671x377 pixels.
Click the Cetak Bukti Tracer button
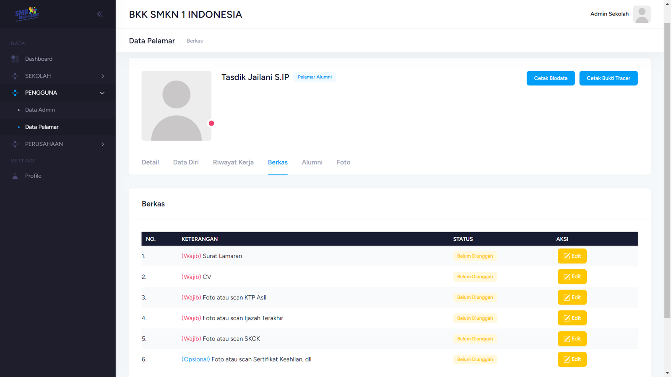[608, 78]
